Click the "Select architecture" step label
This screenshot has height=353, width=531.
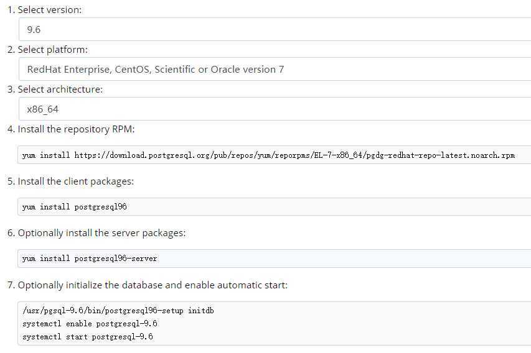point(60,89)
